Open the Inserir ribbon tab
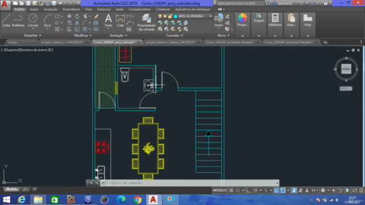Image resolution: width=365 pixels, height=205 pixels. tap(34, 9)
